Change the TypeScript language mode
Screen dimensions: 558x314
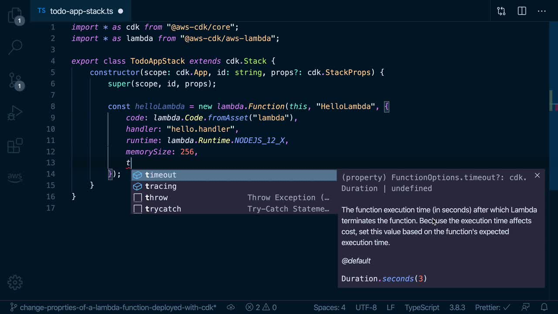coord(422,307)
